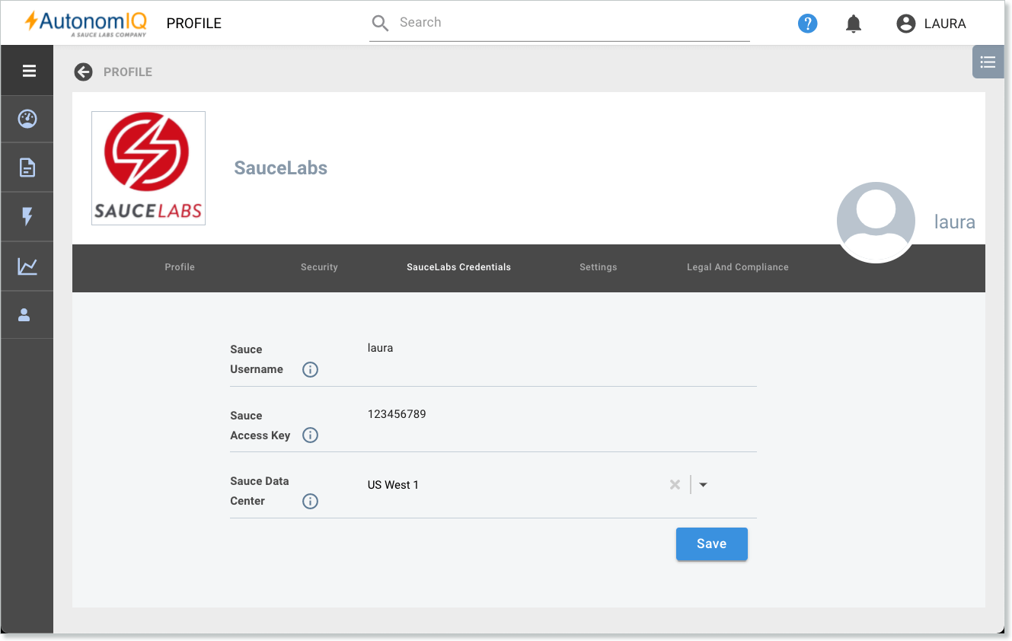Open the lightning bolt icon in the sidebar
The image size is (1012, 641).
27,217
